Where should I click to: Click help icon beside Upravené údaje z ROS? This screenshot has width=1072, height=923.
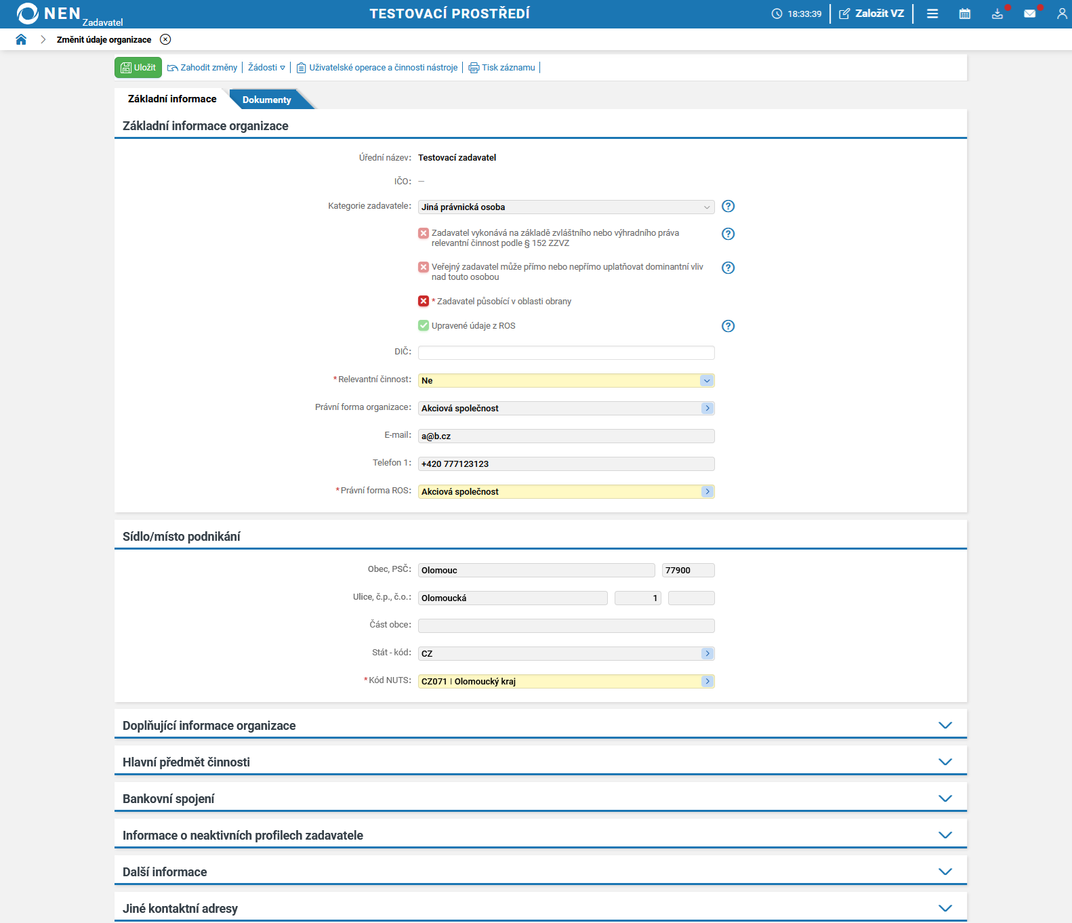coord(728,326)
